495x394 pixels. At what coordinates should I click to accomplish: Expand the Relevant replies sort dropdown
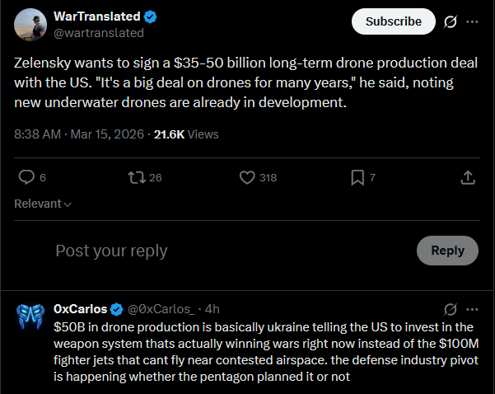click(x=44, y=204)
